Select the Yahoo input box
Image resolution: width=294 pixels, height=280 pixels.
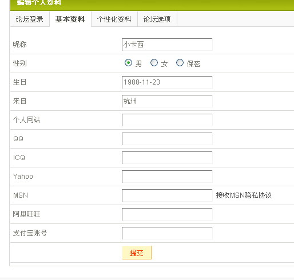(167, 177)
